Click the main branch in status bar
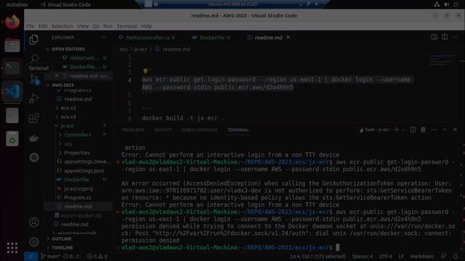Screen dimensions: 465x261 (x=51, y=256)
